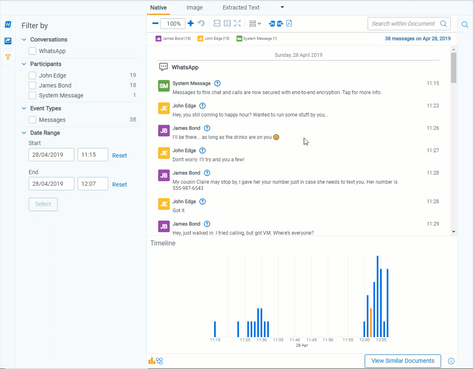
Task: Tick the Messages event type checkbox
Action: [32, 120]
